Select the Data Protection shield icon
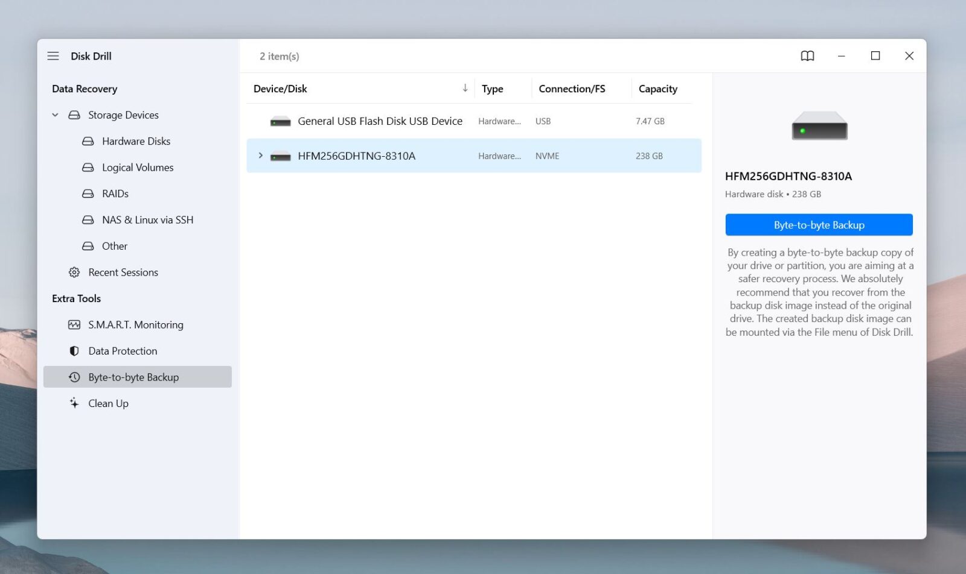The image size is (966, 574). pos(74,350)
